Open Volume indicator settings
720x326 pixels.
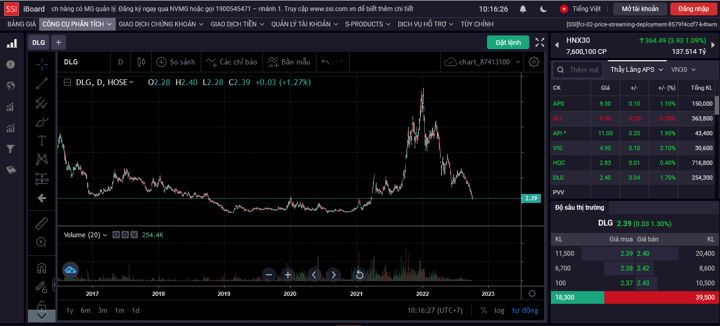tap(125, 235)
